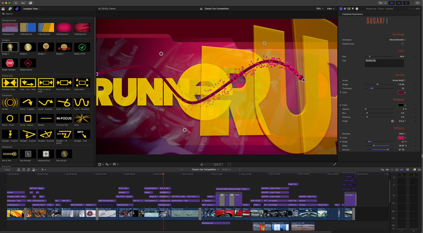Screen dimensions: 423x233
Task: Select the Classic Car-52 timeline clip
Action: [x=185, y=214]
